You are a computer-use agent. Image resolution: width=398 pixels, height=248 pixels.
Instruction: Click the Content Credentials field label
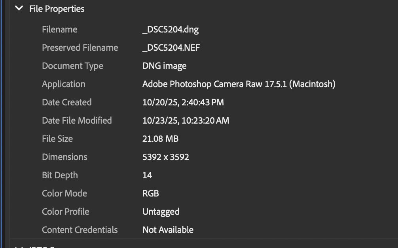coord(80,230)
